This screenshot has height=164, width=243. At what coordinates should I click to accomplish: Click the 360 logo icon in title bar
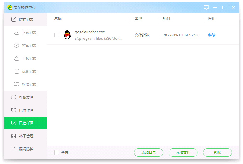pyautogui.click(x=10, y=7)
